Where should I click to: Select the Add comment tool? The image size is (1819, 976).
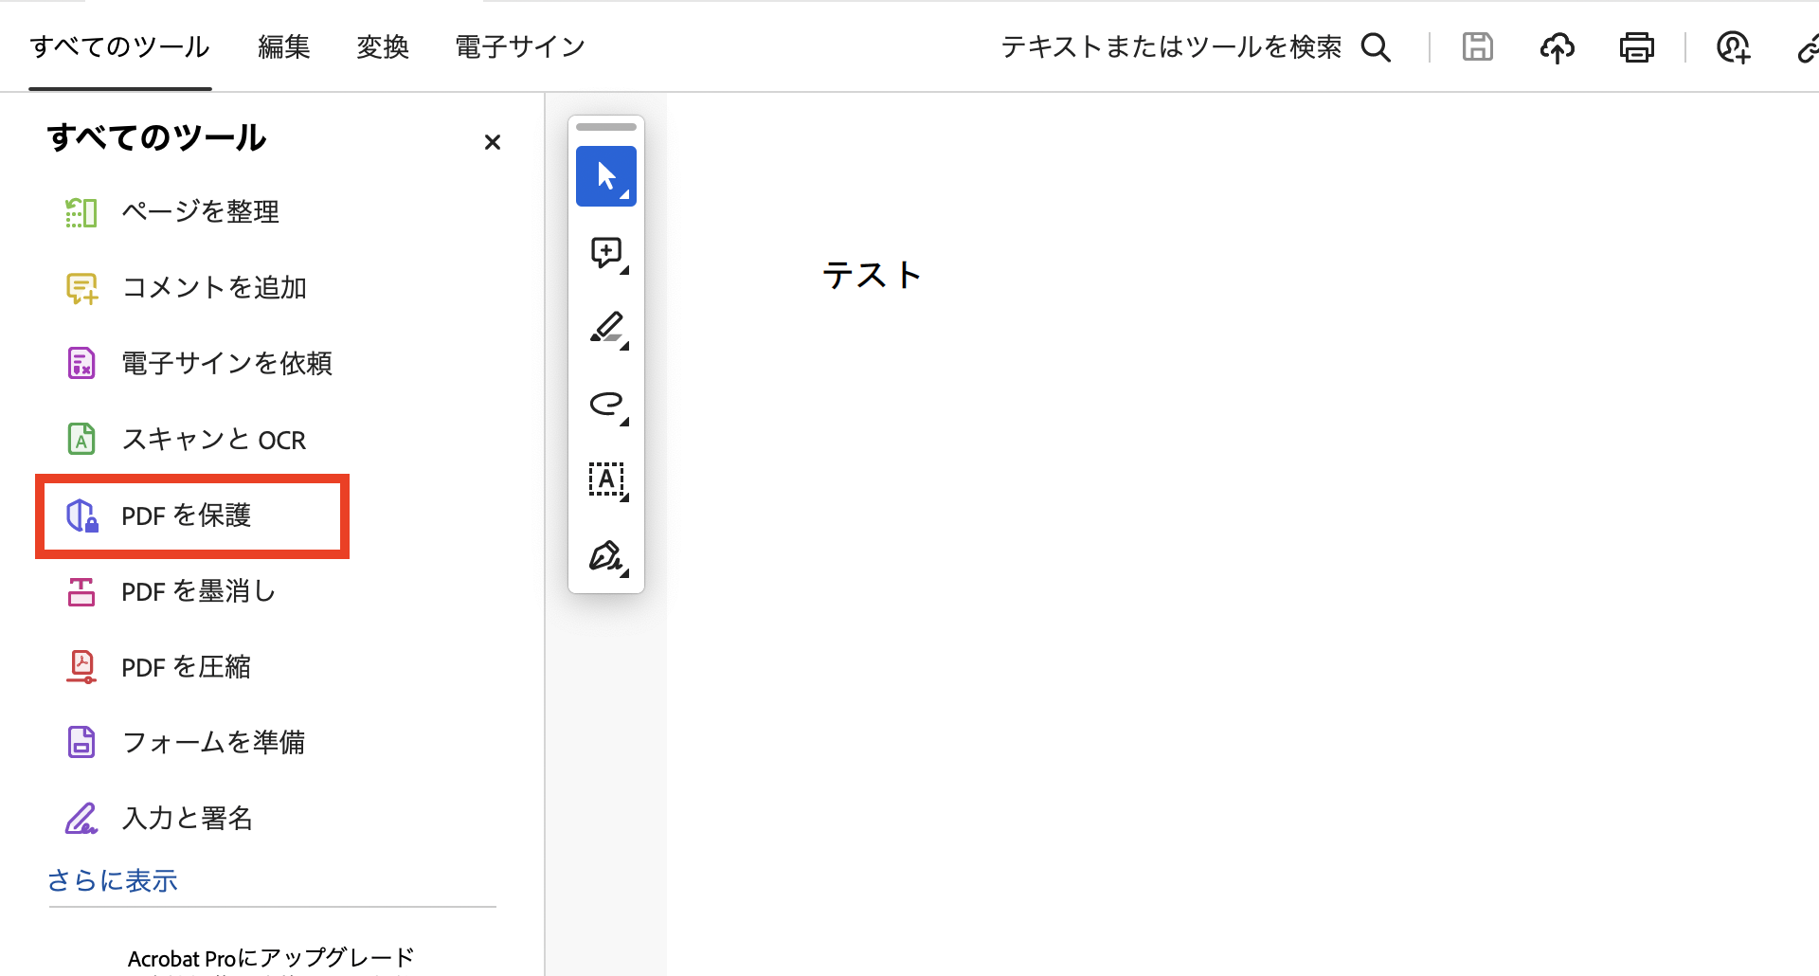[605, 252]
